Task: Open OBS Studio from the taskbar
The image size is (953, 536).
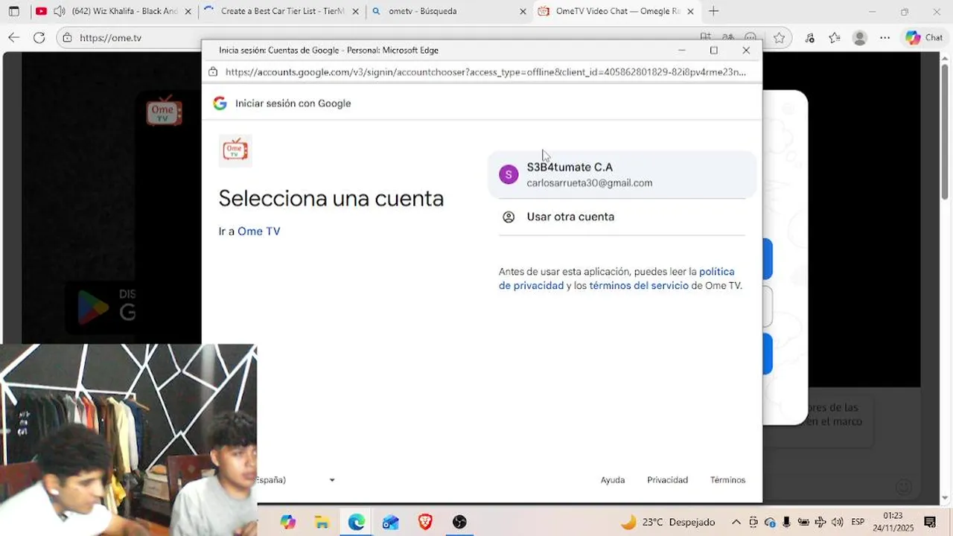Action: coord(459,522)
